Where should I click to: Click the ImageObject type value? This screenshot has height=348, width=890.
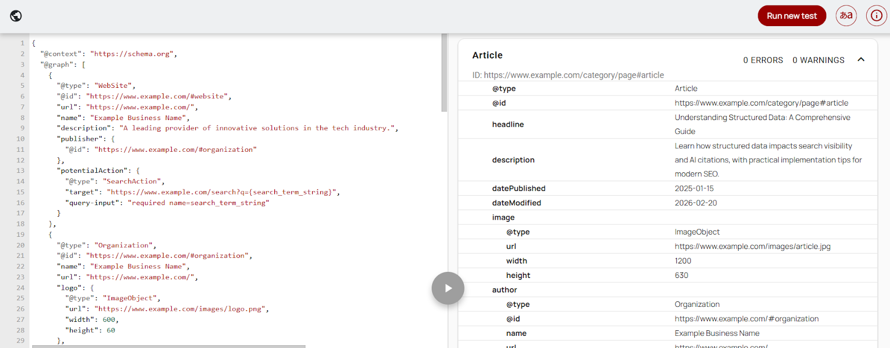(697, 232)
